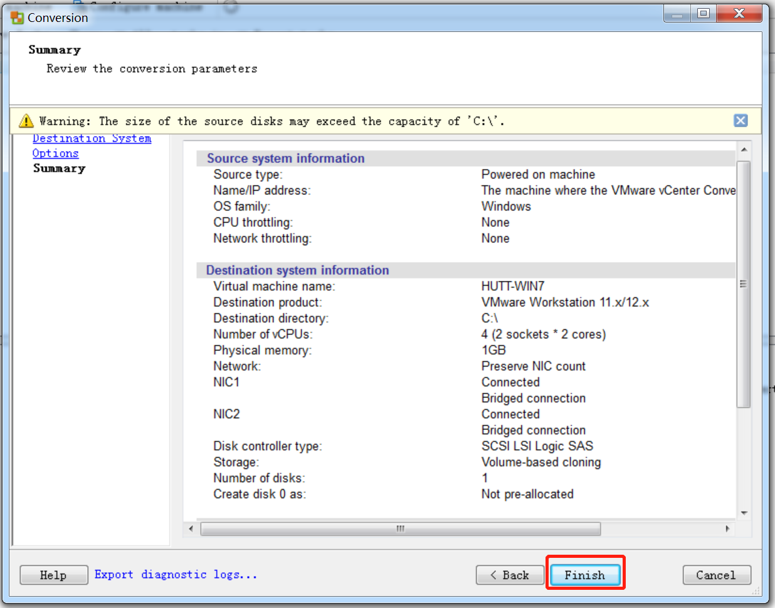Open the Destination System step link

92,139
